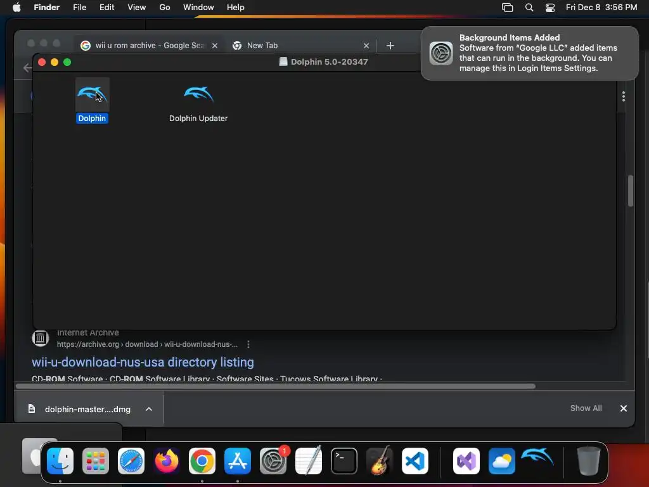Viewport: 649px width, 487px height.
Task: Open Spotlight search in menu bar
Action: pos(529,8)
